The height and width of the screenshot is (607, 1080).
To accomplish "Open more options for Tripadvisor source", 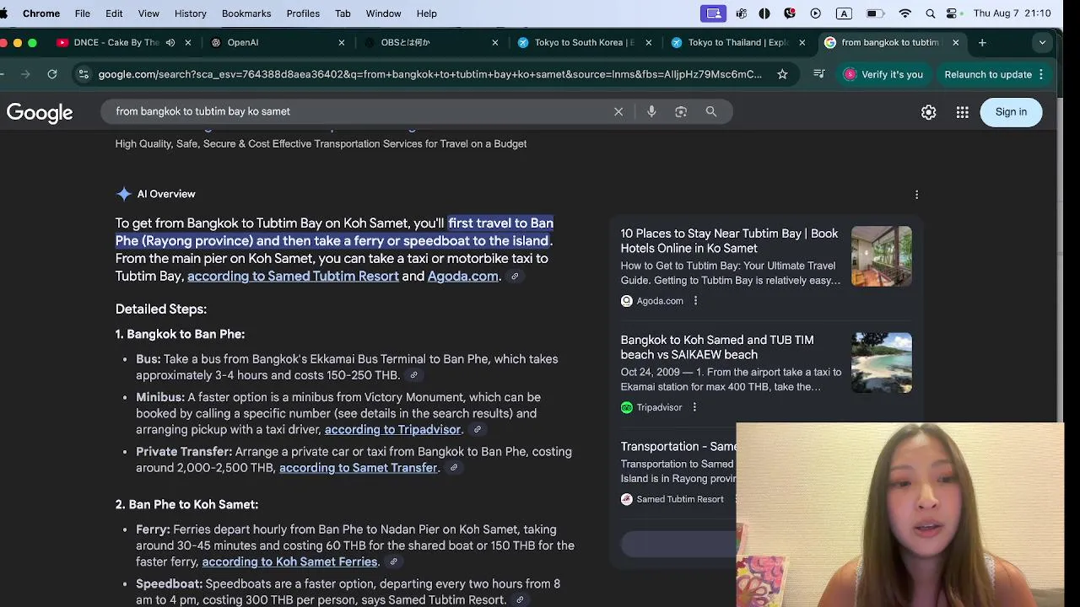I will [x=694, y=407].
